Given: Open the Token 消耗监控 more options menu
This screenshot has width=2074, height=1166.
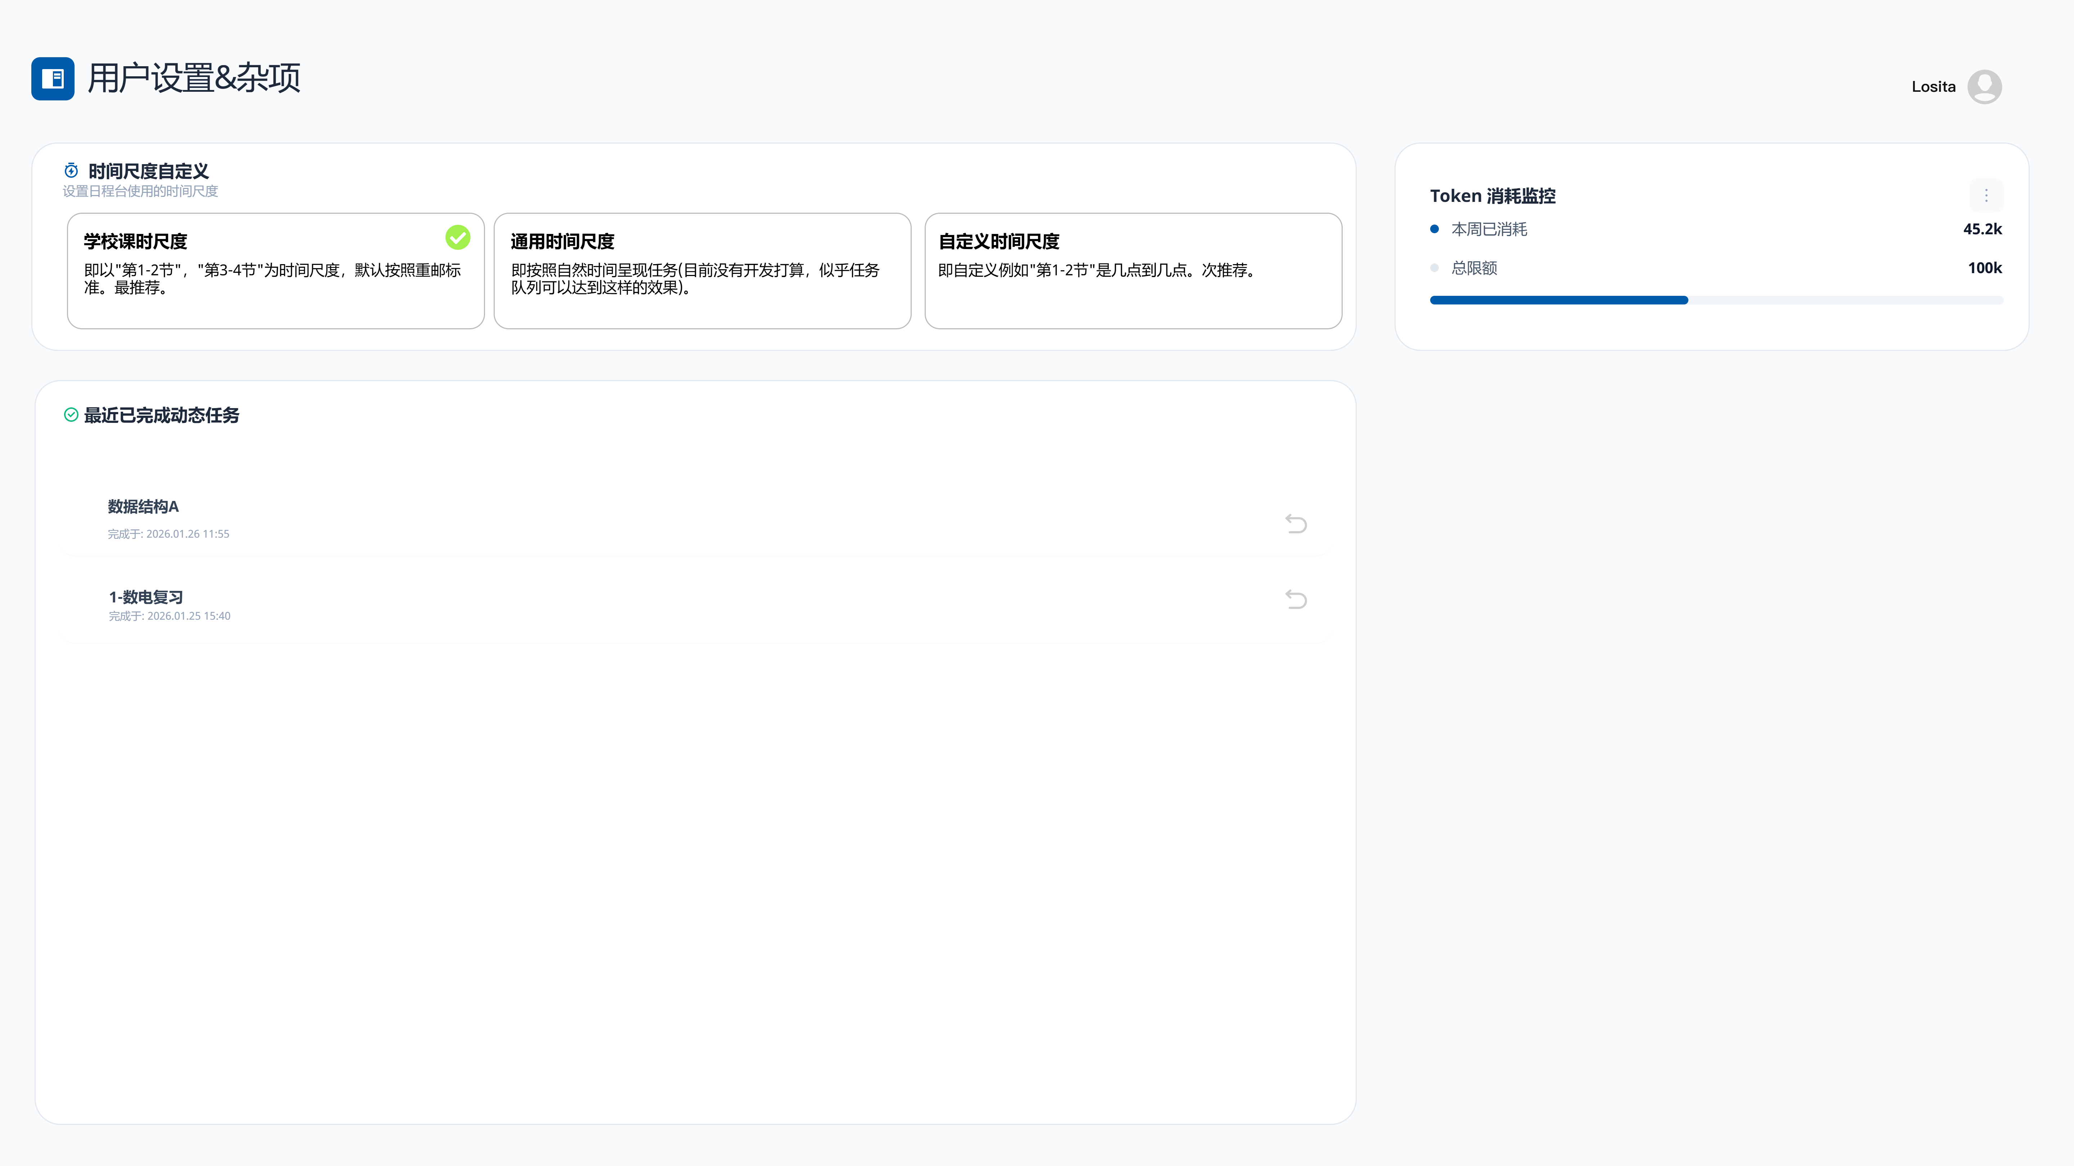Looking at the screenshot, I should pyautogui.click(x=1986, y=195).
